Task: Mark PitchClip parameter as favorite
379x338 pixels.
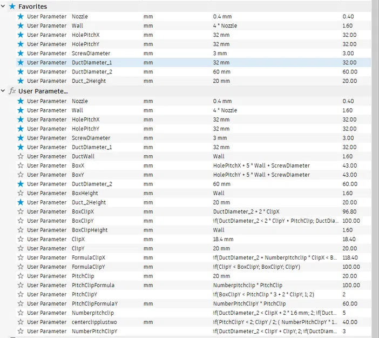Action: tap(21, 276)
